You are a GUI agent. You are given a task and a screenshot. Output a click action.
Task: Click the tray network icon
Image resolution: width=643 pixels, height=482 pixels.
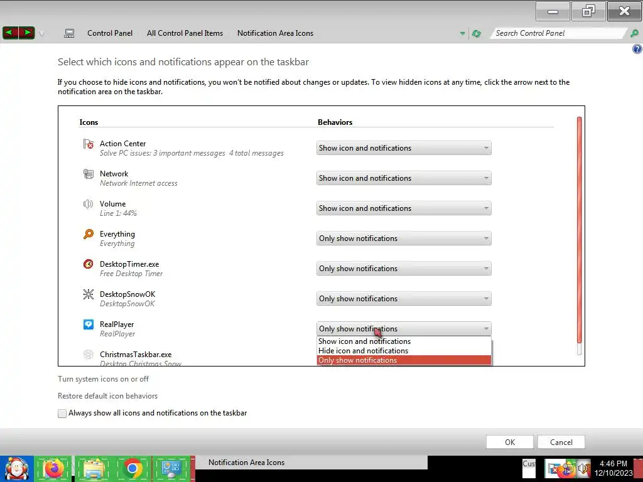point(568,468)
